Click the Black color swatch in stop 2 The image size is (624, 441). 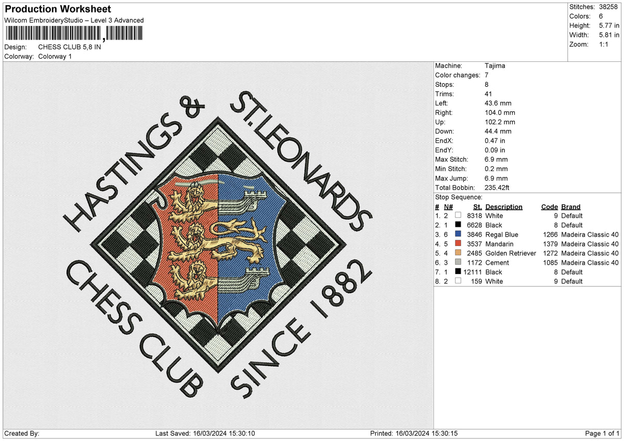pos(458,225)
